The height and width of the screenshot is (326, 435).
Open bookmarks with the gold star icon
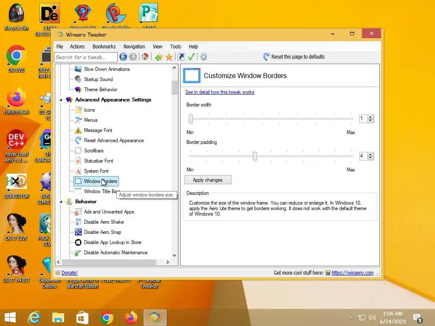point(169,57)
